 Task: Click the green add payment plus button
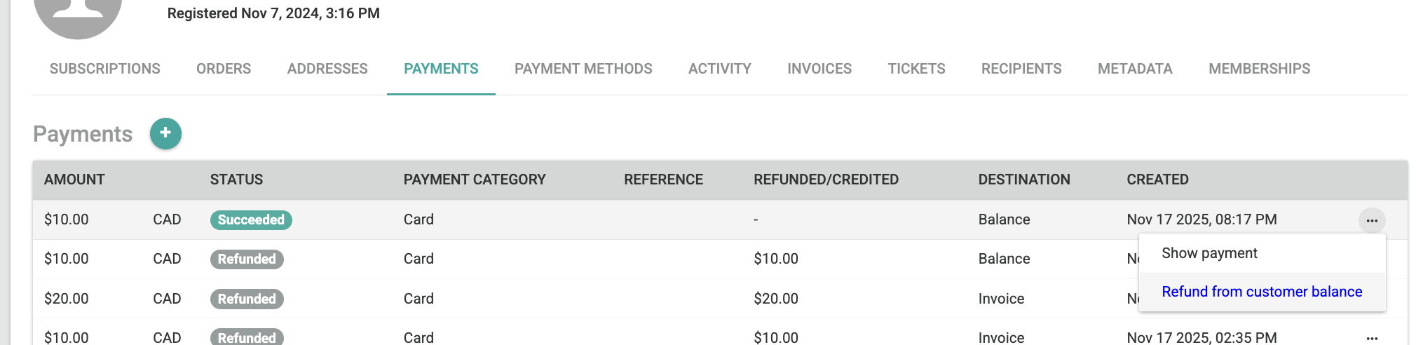pyautogui.click(x=165, y=133)
